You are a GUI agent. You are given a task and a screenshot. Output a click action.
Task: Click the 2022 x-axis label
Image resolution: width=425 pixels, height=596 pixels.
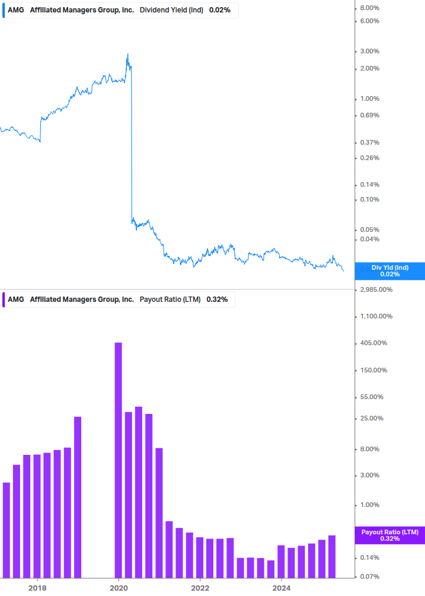[200, 588]
